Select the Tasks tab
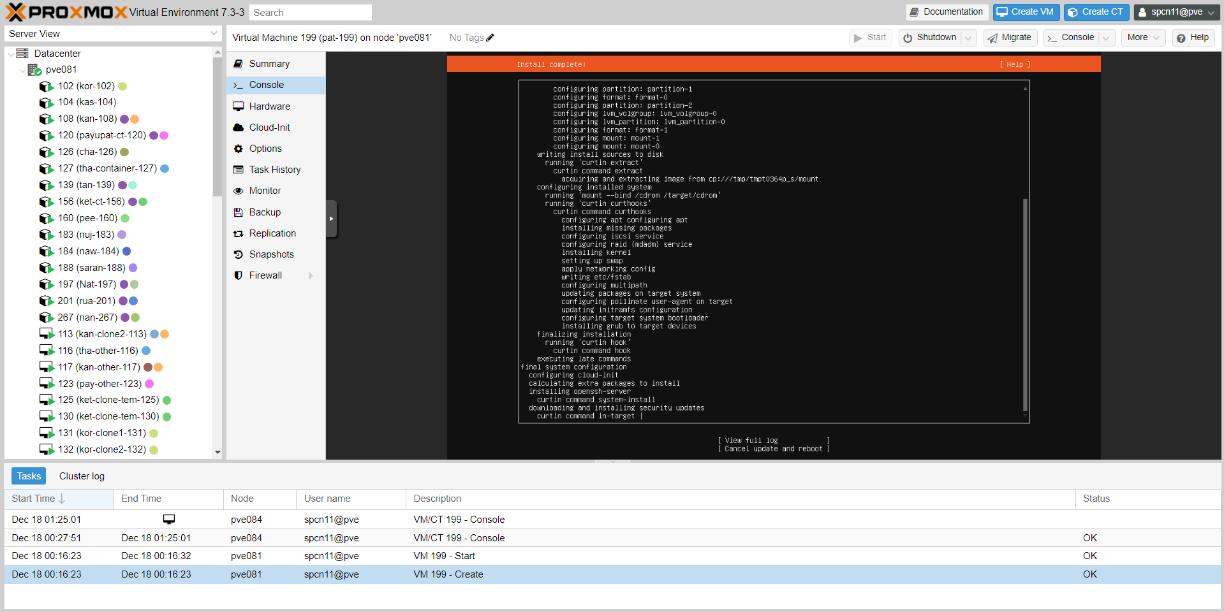 [28, 476]
